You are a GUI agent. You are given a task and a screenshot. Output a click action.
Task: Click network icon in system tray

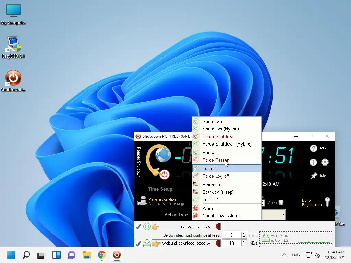[x=308, y=255]
